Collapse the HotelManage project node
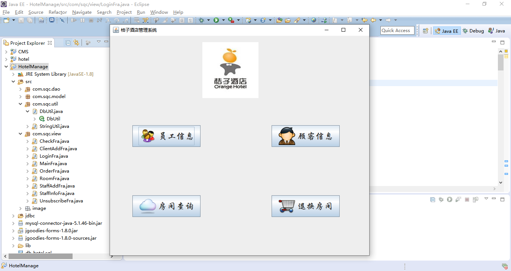 [6, 67]
